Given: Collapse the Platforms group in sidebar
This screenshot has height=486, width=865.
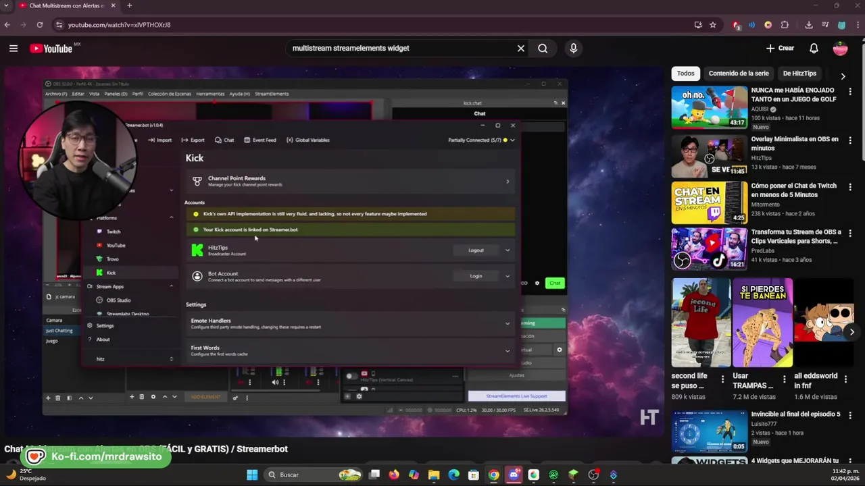Looking at the screenshot, I should pos(171,217).
